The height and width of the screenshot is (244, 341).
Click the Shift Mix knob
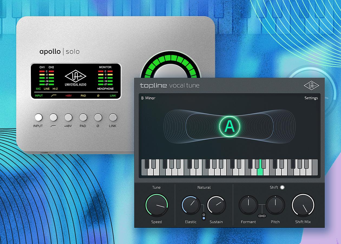pyautogui.click(x=303, y=205)
